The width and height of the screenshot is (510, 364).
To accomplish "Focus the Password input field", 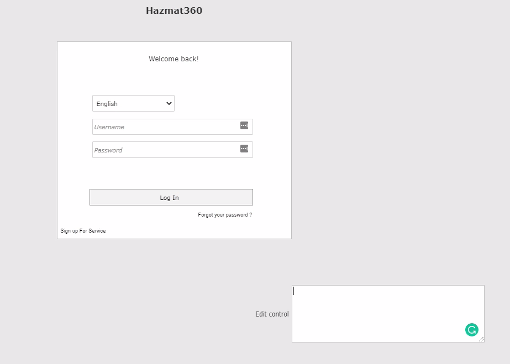I will 166,150.
